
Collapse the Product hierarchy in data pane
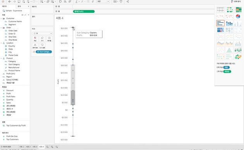point(1,58)
